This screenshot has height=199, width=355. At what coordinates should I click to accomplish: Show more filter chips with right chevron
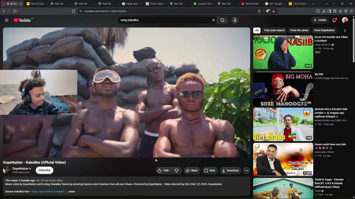pyautogui.click(x=345, y=31)
